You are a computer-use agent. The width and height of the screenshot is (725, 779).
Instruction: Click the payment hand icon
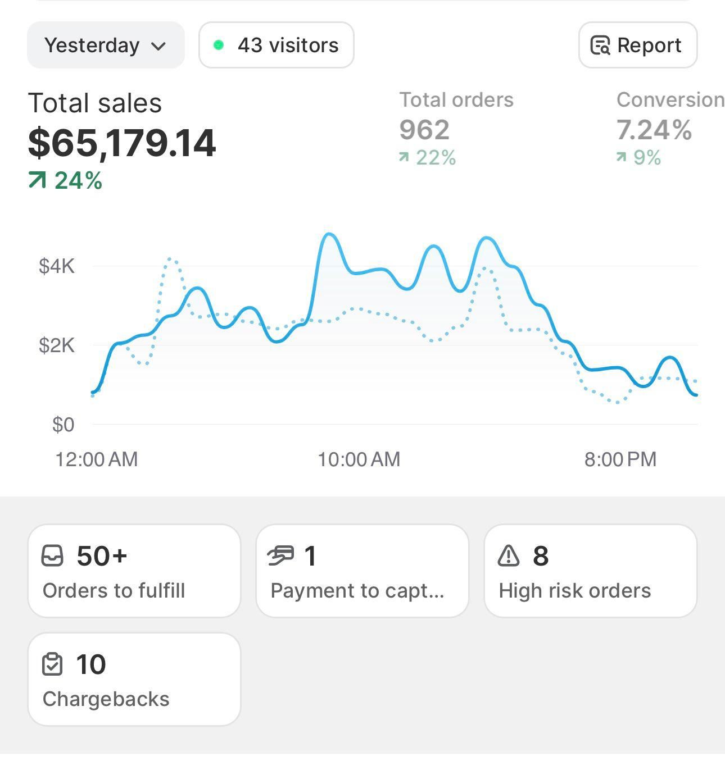click(280, 556)
